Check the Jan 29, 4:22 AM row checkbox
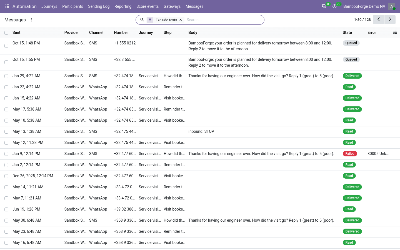Screen dimensions: 400x250 (6, 76)
